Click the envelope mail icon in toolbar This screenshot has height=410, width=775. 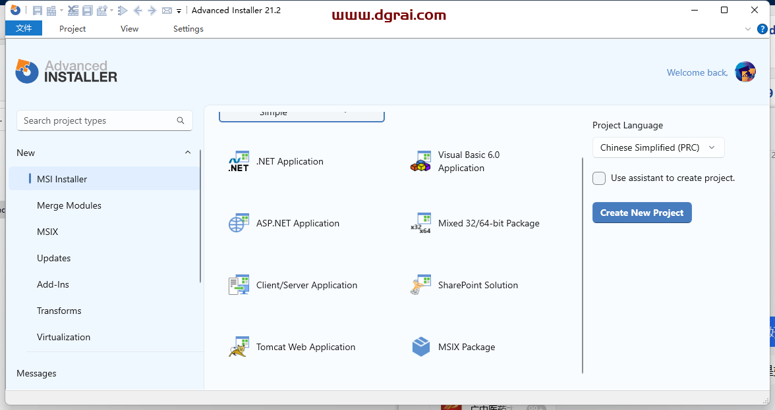tap(167, 11)
